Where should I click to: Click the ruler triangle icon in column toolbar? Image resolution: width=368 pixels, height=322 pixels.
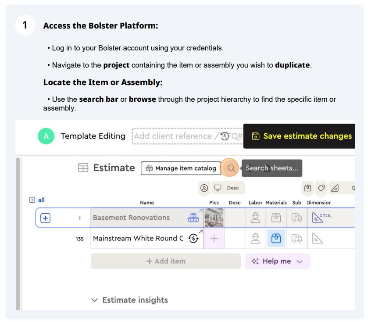335,188
